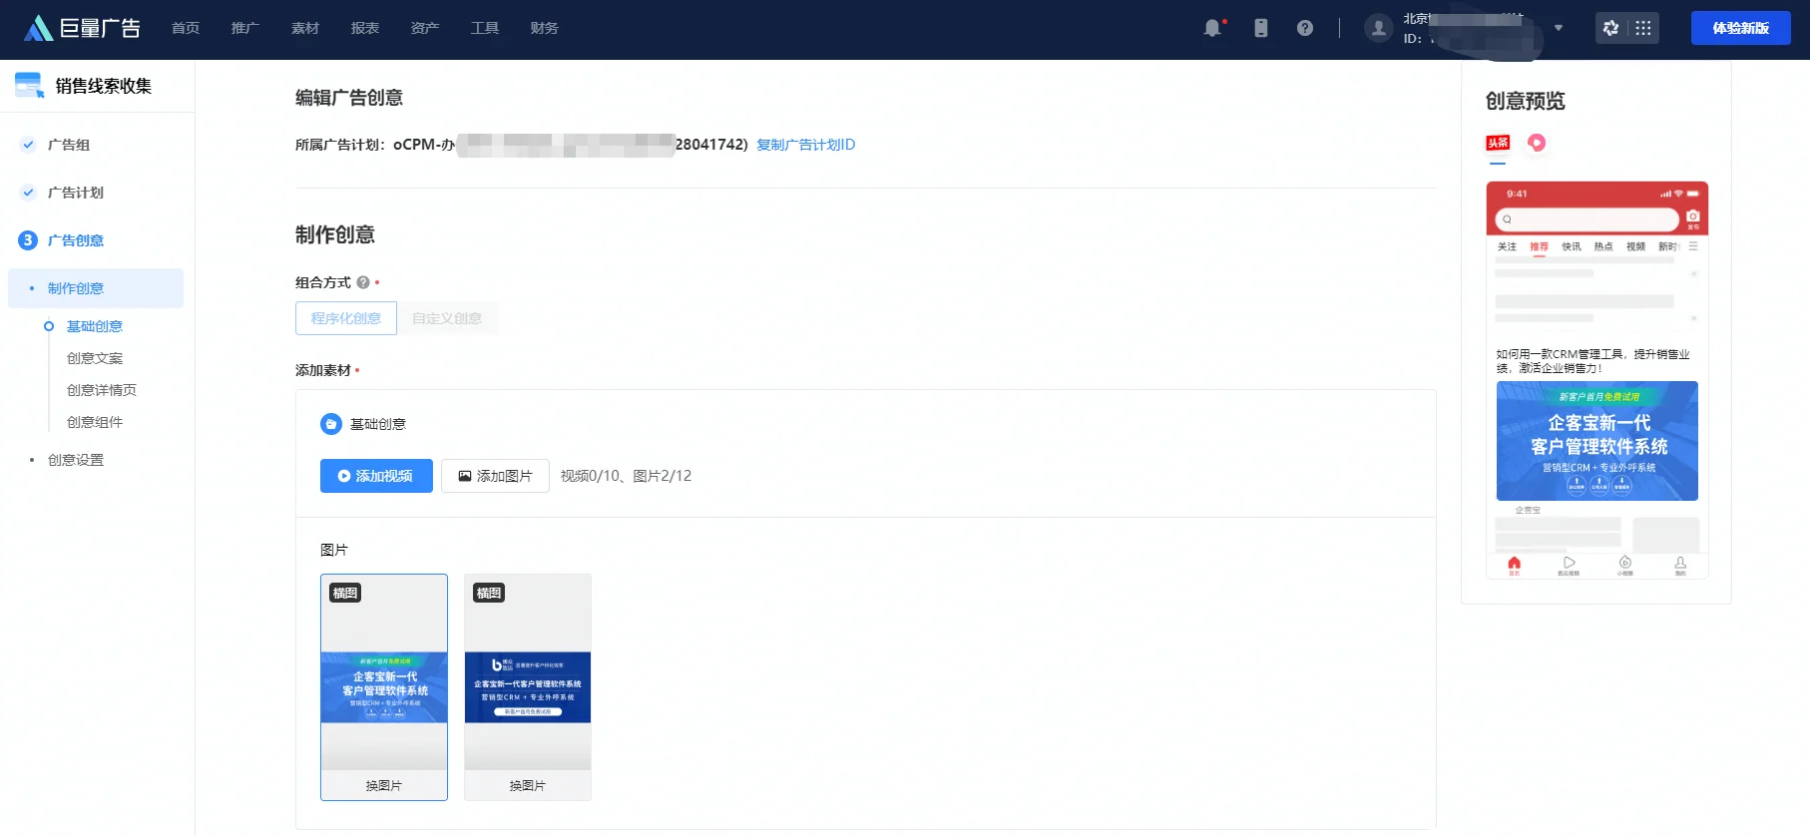The height and width of the screenshot is (836, 1810).
Task: Select the pink video app preview icon
Action: [1537, 143]
